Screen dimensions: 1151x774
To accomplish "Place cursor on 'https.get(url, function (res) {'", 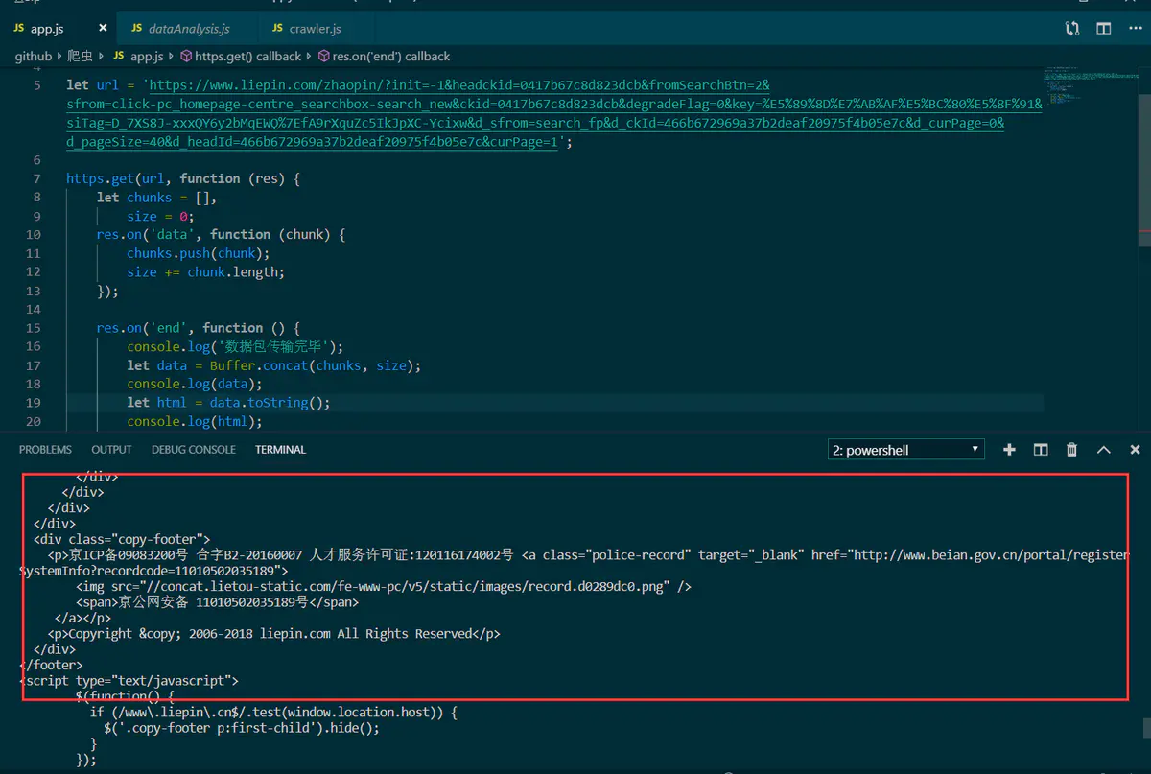I will (x=183, y=178).
